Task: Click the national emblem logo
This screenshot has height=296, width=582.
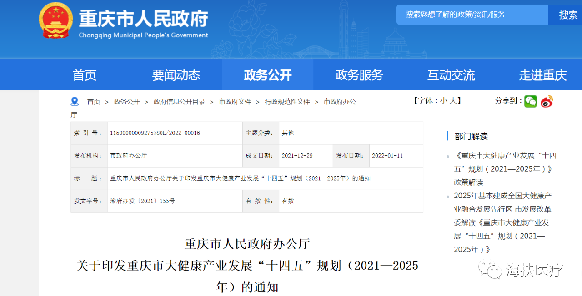Action: pos(56,21)
